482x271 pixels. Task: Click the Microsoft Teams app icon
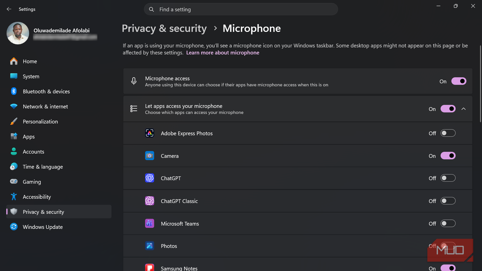(x=150, y=224)
